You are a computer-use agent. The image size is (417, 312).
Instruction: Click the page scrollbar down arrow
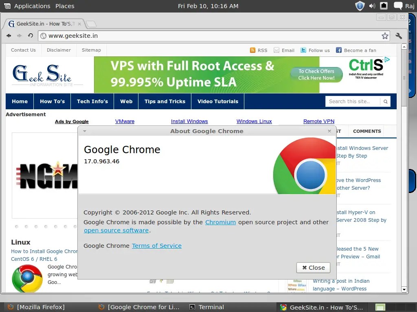tap(404, 289)
